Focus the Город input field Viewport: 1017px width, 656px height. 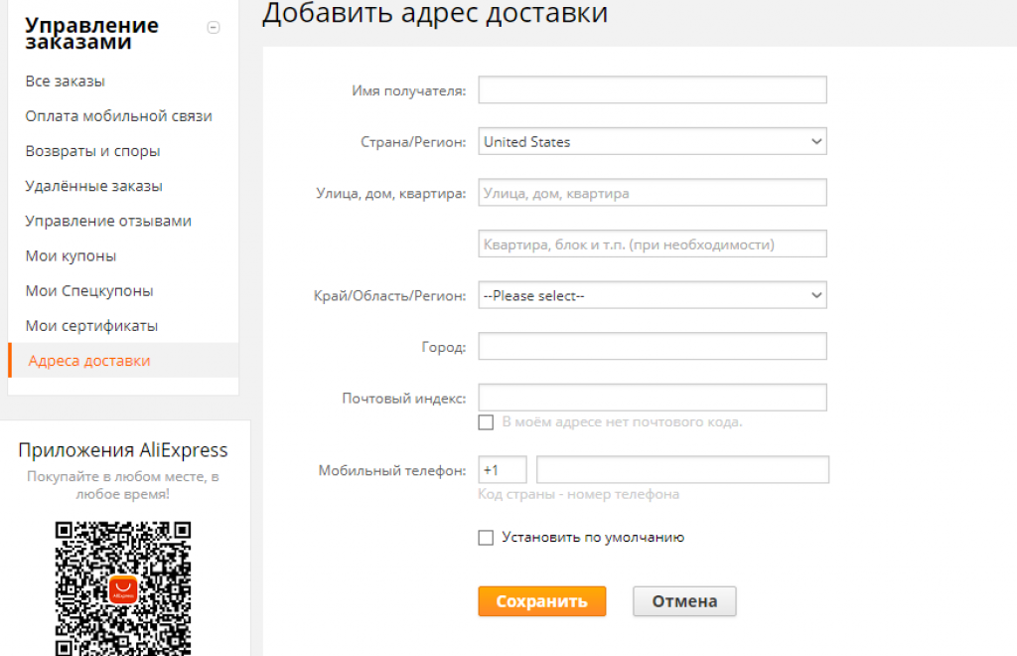tap(653, 347)
